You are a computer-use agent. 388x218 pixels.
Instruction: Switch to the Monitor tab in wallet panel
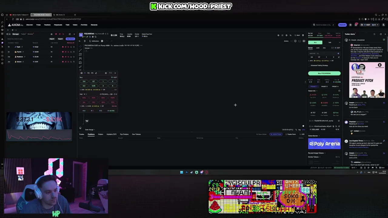30,34
